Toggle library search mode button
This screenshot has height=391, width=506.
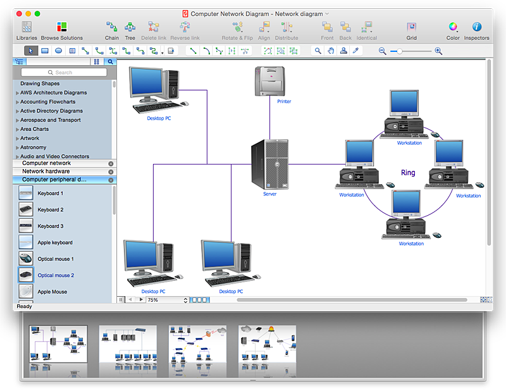[x=109, y=62]
